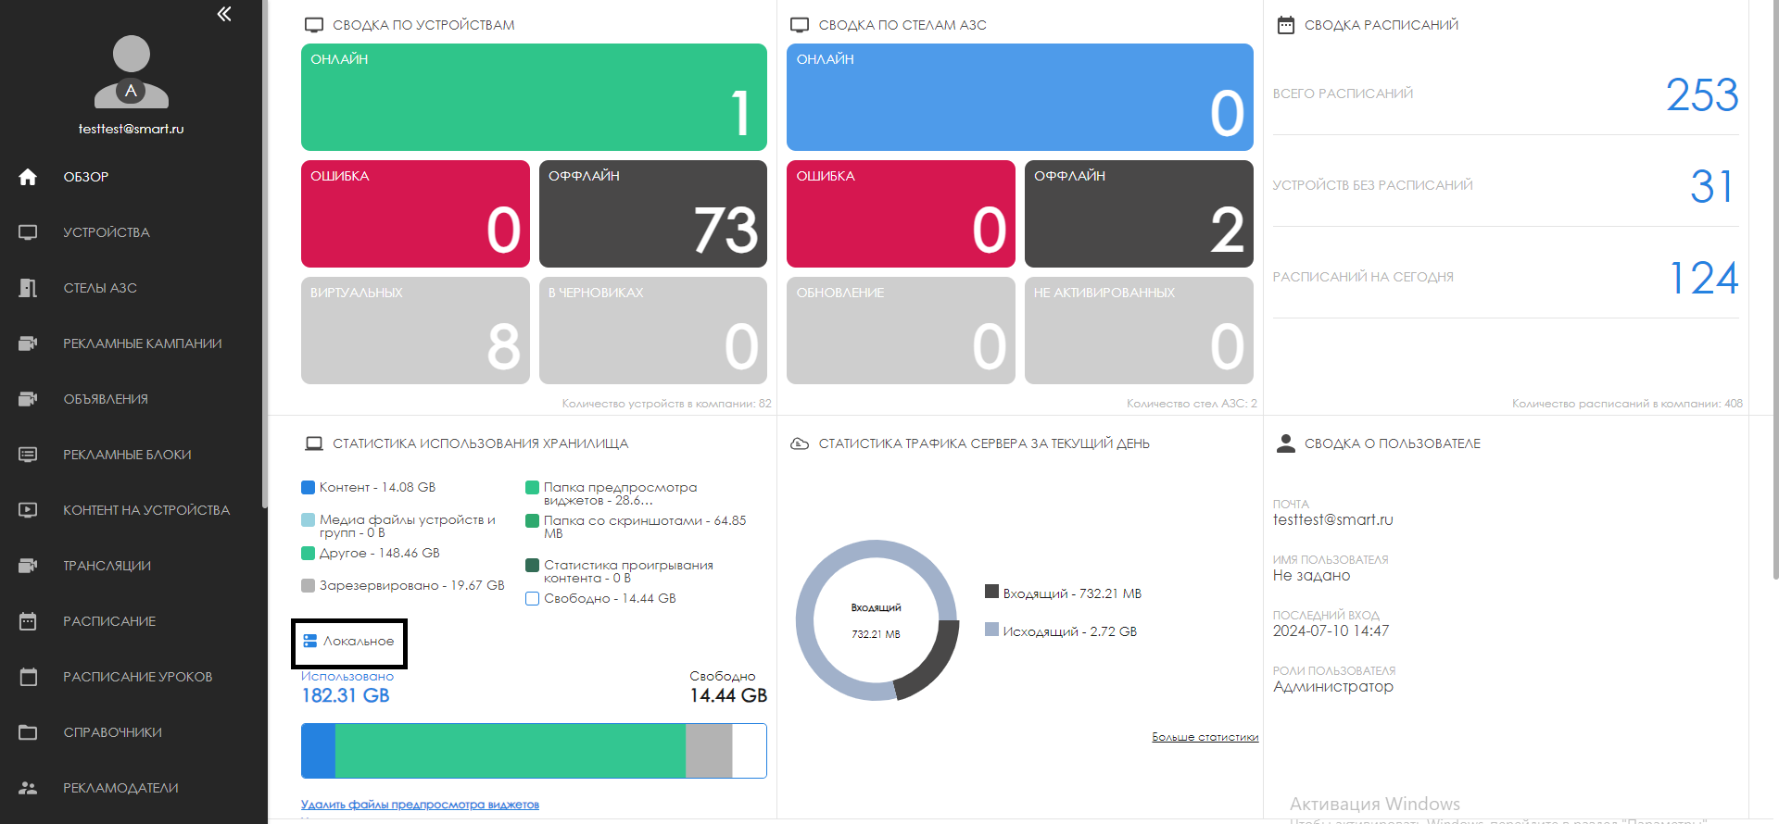Image resolution: width=1779 pixels, height=824 pixels.
Task: Click Удалить файлы предпросмотра виджетов link
Action: pyautogui.click(x=420, y=805)
